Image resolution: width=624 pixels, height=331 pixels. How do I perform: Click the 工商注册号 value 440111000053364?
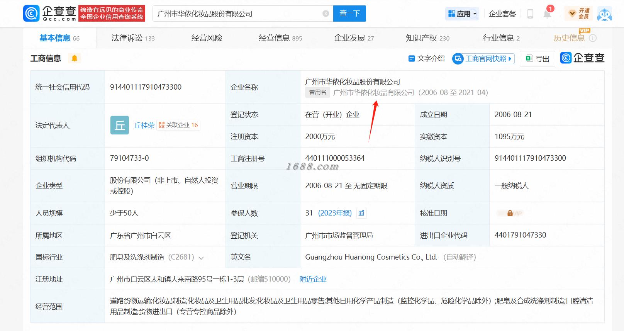point(335,158)
